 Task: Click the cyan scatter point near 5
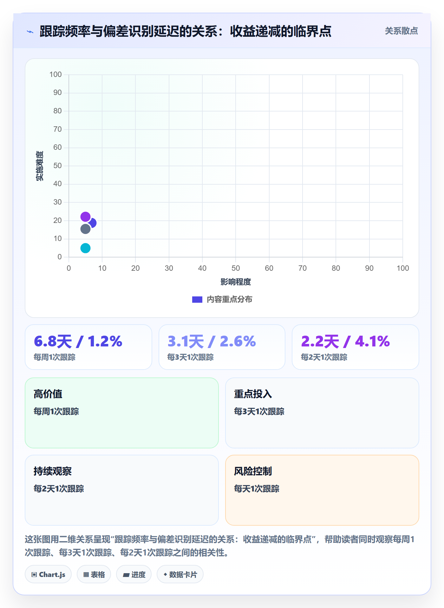(x=85, y=248)
